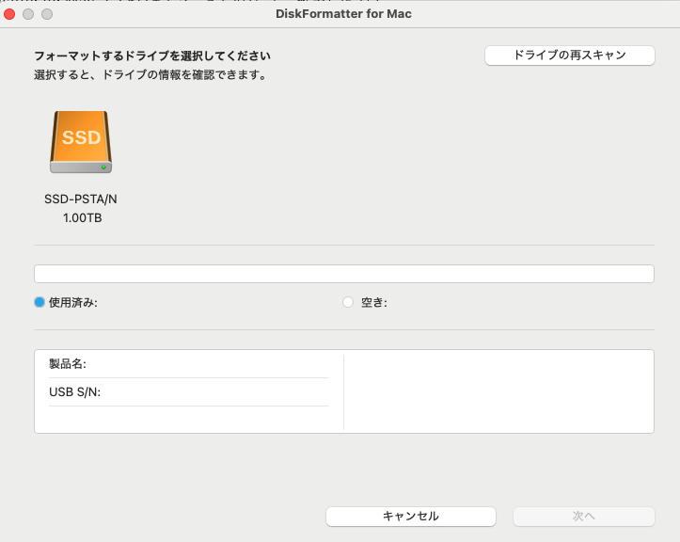Click the 製品名 info row
This screenshot has height=542, width=680.
pyautogui.click(x=188, y=364)
